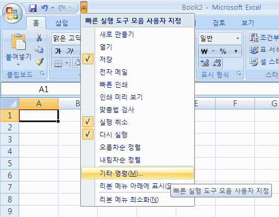Viewport: 279px width, 217px height.
Task: Select column G header
Action: coord(267,104)
